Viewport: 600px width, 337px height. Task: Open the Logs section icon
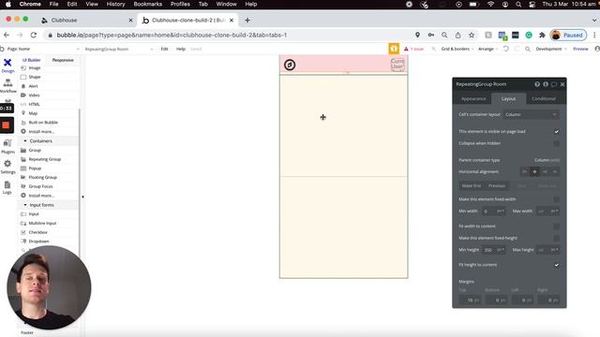[x=7, y=187]
